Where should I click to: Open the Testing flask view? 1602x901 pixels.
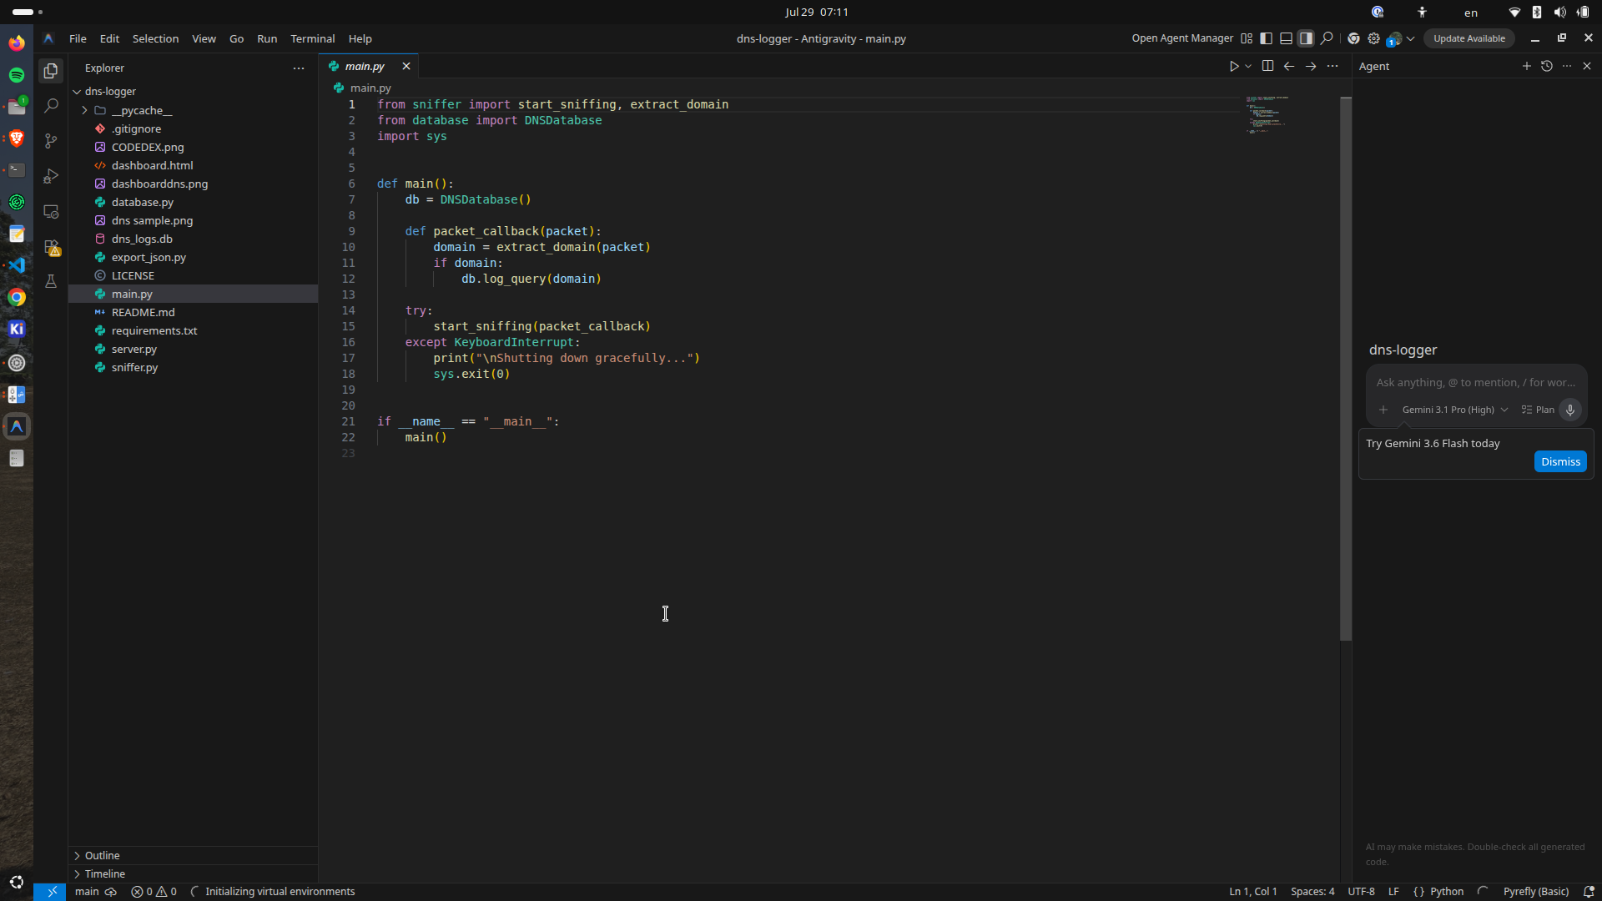[x=51, y=282]
